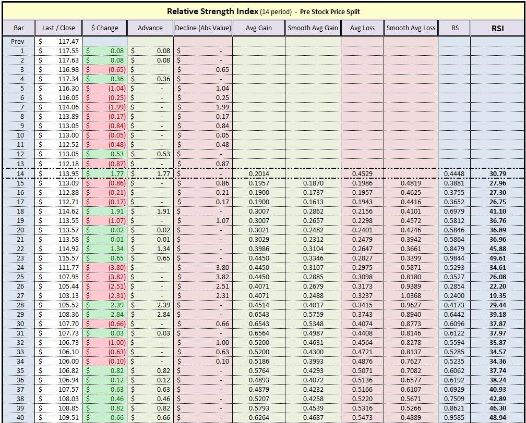Click the change value (1.99) in bar 7

tap(105, 107)
